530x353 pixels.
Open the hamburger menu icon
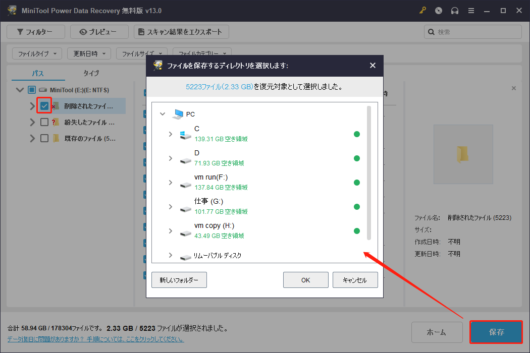(x=471, y=11)
